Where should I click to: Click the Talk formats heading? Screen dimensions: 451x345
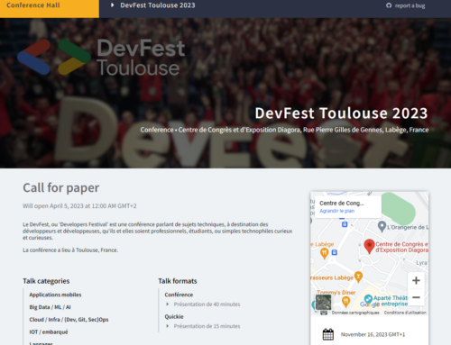pos(178,281)
